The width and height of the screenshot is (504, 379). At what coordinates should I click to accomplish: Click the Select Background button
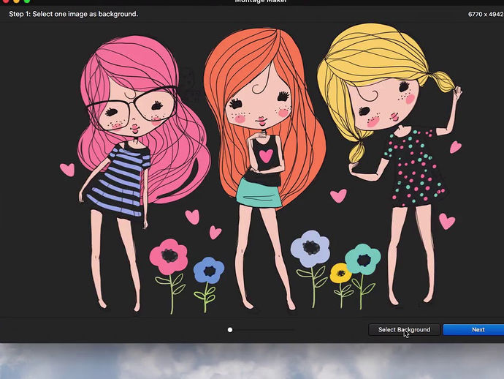[404, 329]
